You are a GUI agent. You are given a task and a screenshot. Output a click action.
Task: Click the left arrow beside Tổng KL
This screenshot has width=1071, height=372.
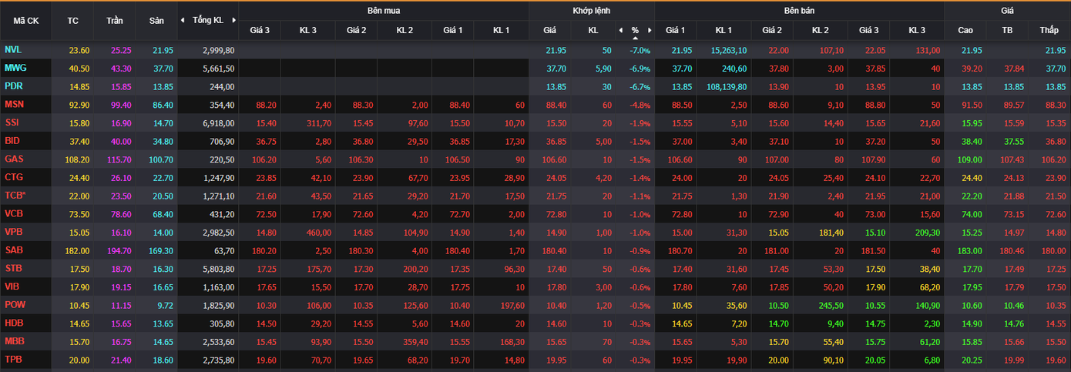pos(183,21)
